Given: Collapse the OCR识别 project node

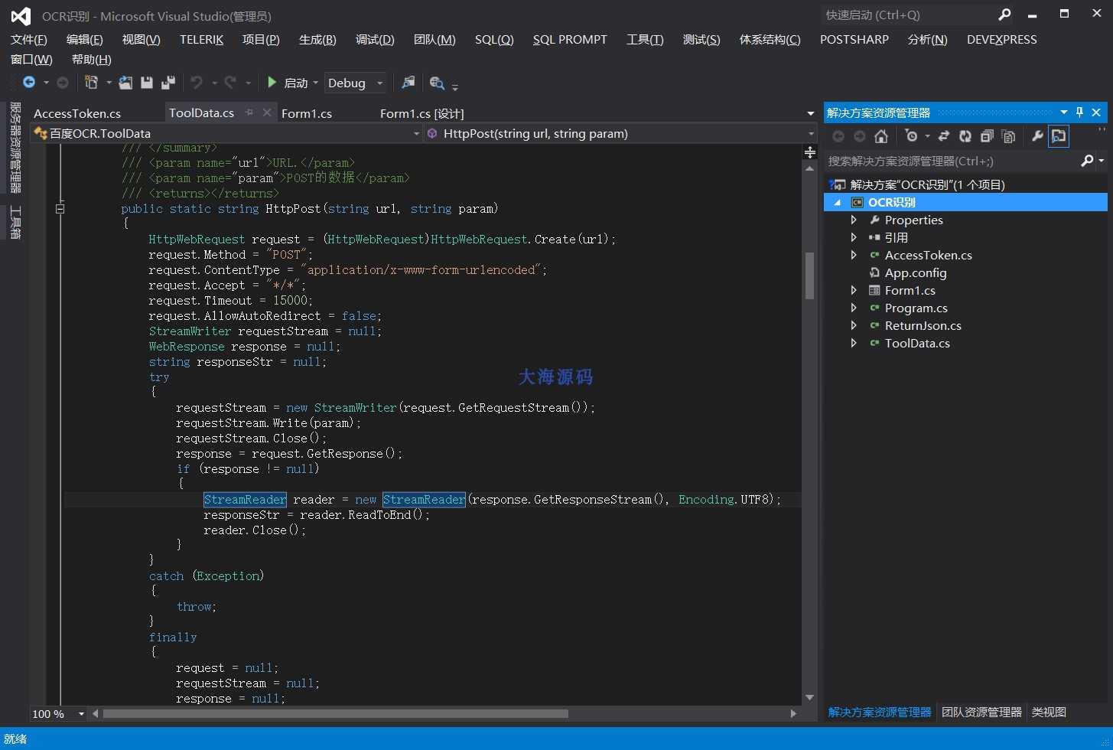Looking at the screenshot, I should pos(838,203).
